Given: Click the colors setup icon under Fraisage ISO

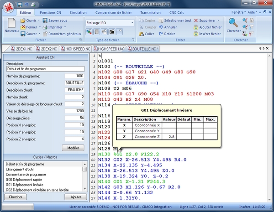Looking at the screenshot, I should pyautogui.click(x=89, y=31).
